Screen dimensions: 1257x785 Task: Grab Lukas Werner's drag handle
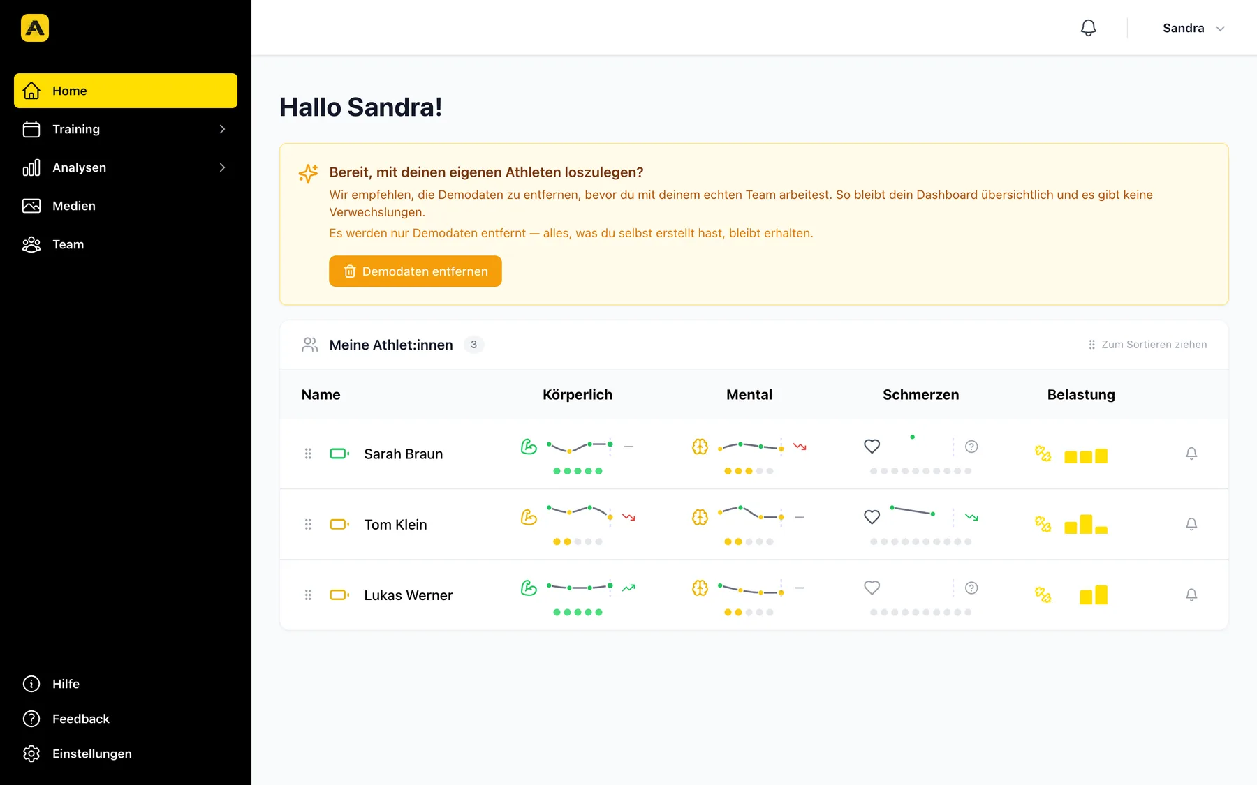click(x=308, y=595)
